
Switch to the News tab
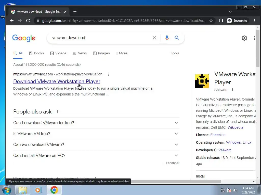point(80,53)
